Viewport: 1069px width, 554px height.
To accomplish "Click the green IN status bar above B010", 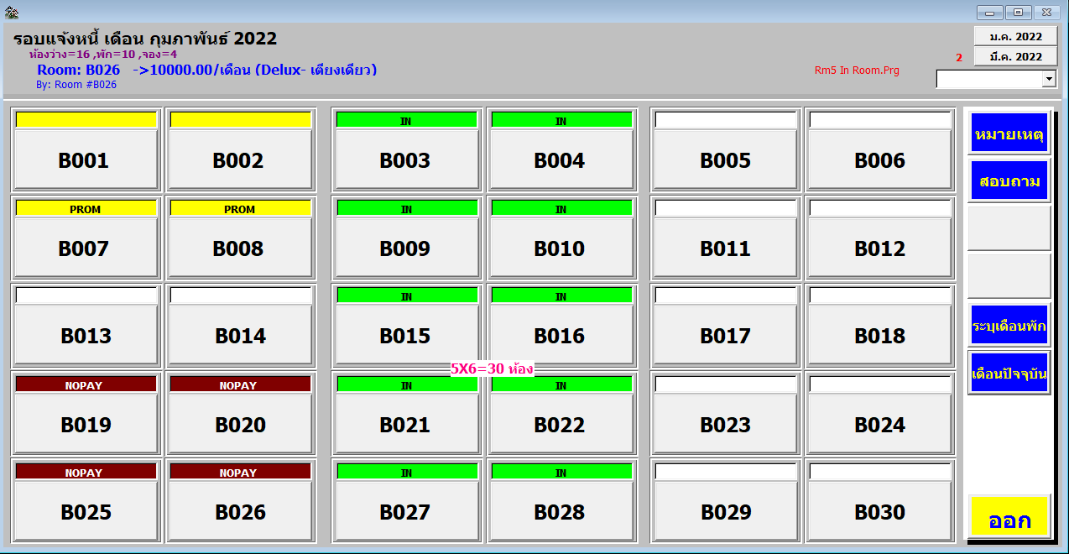I will tap(561, 208).
